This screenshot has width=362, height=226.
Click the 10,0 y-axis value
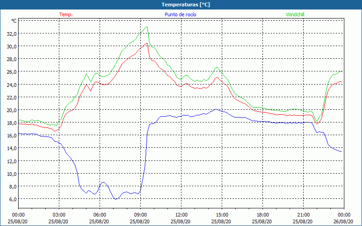coord(12,174)
